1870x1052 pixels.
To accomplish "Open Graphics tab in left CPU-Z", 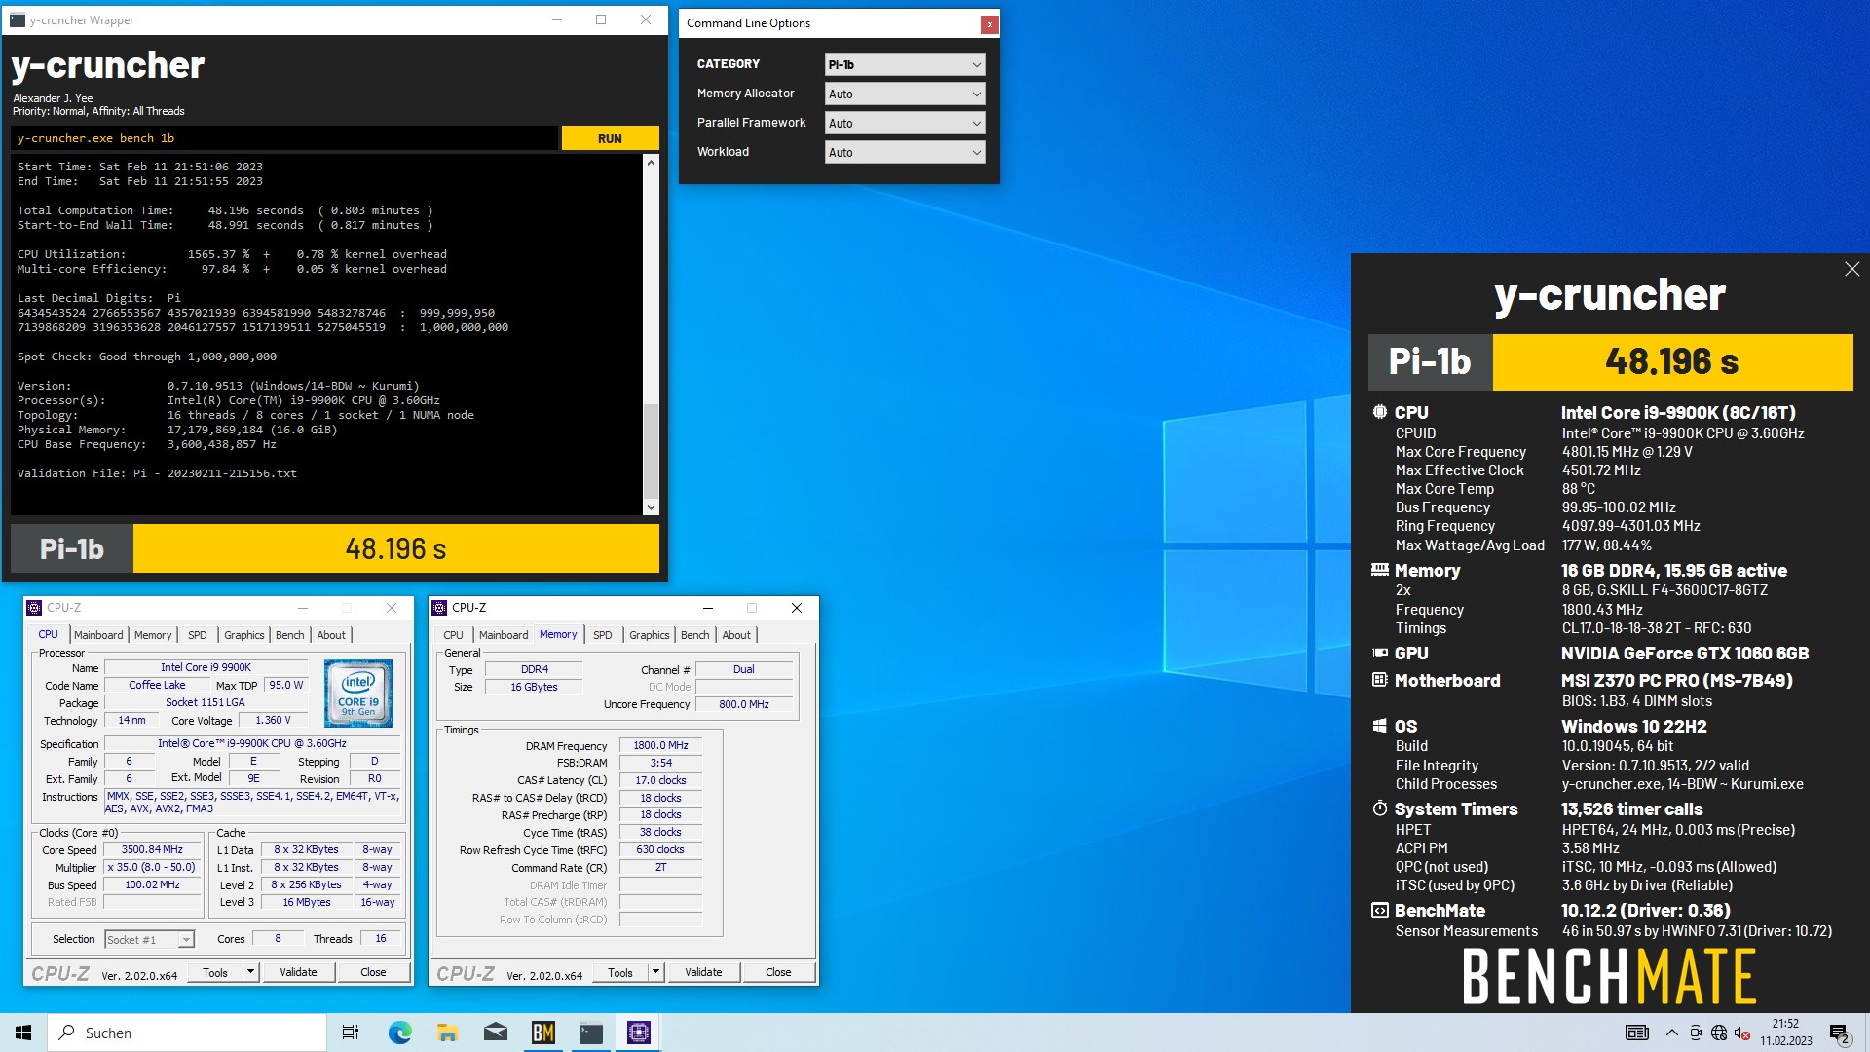I will tap(244, 635).
